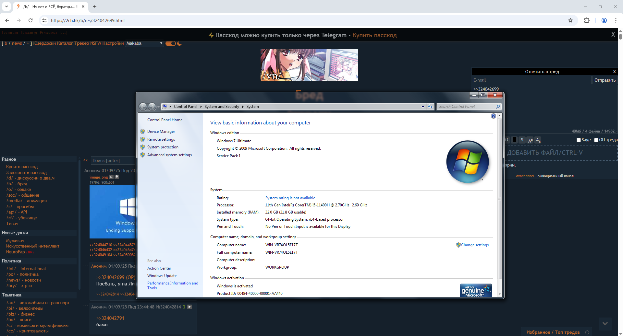
Task: Open Windows Update link
Action: pyautogui.click(x=162, y=276)
